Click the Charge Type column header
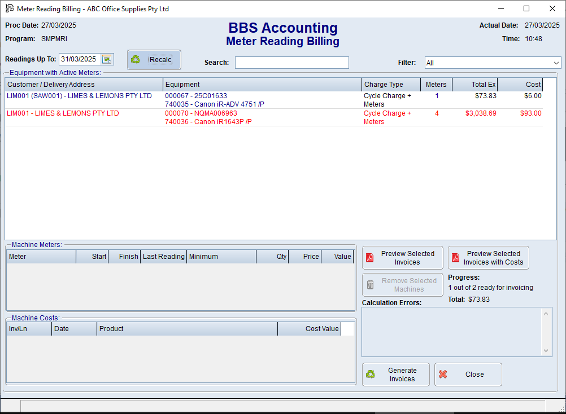 391,85
